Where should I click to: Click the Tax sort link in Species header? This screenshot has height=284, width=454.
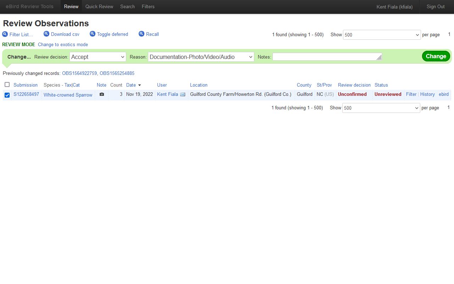[x=68, y=85]
